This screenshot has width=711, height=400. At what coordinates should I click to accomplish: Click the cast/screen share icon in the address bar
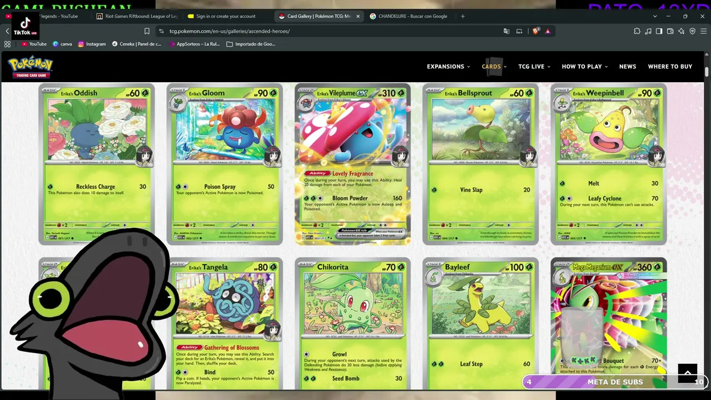[x=519, y=31]
